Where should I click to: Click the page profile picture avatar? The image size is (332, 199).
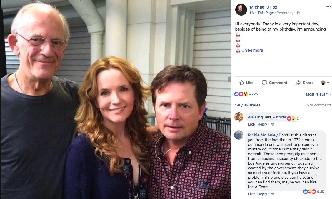tap(241, 10)
